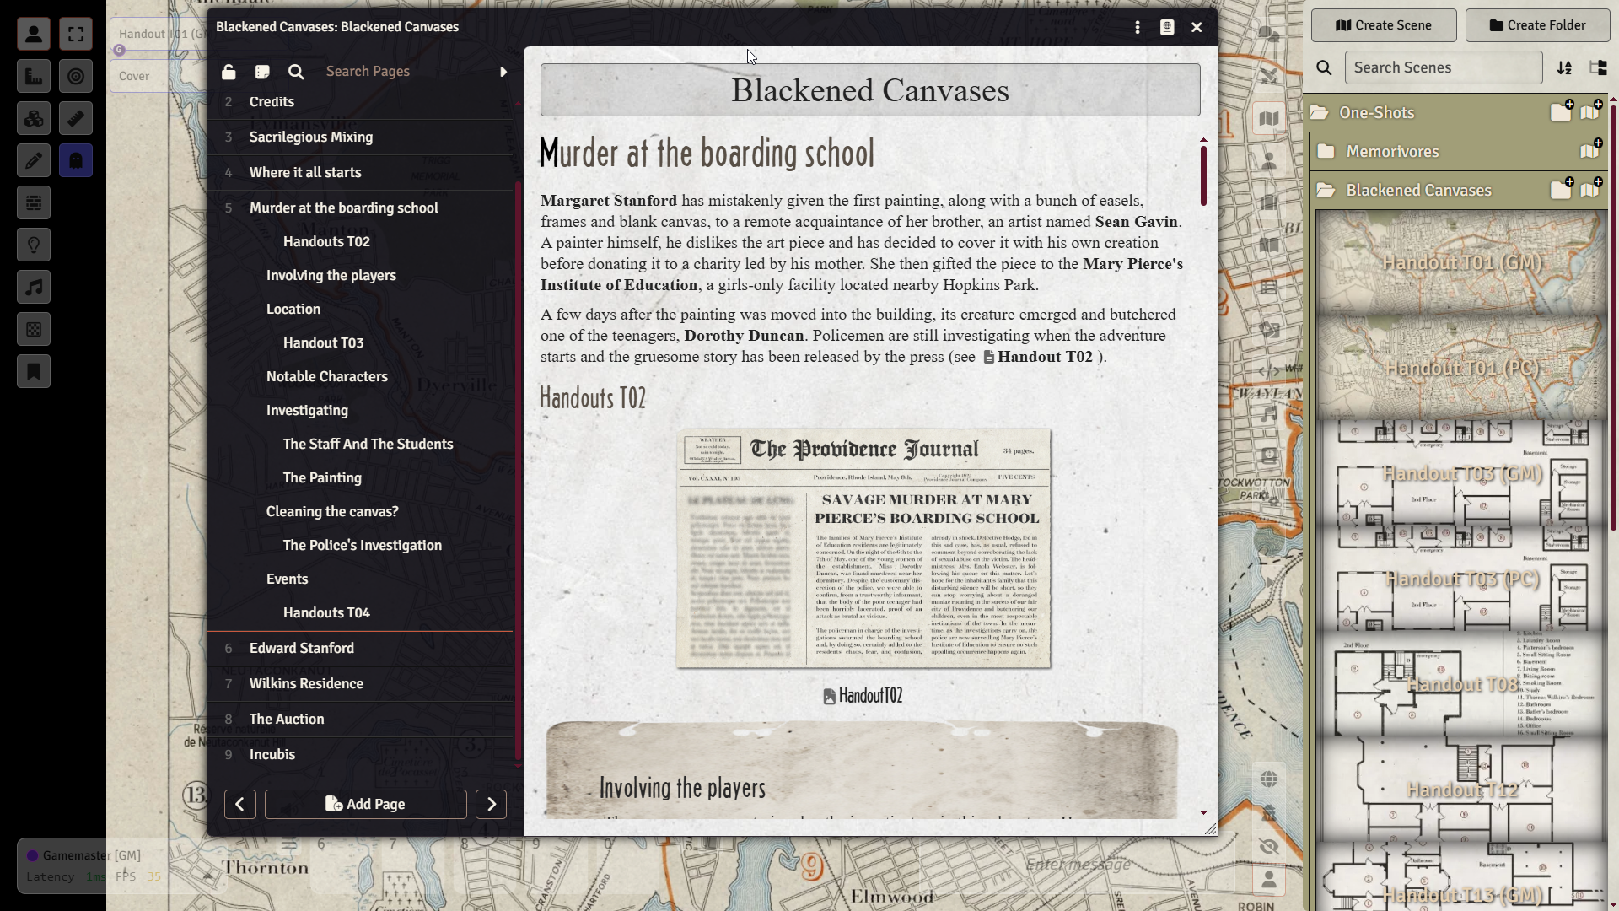
Task: Open the Handout T03 (GM) scene
Action: pyautogui.click(x=1462, y=473)
